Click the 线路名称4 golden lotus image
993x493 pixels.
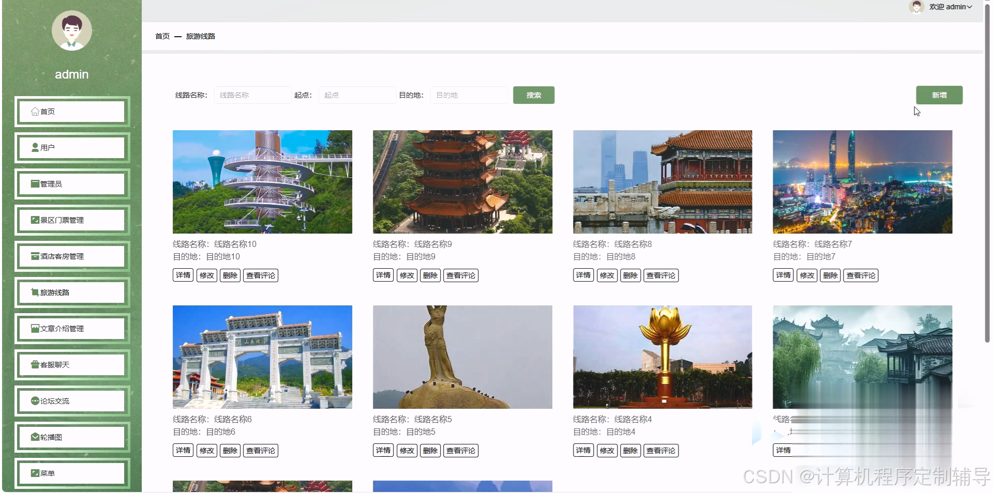663,357
